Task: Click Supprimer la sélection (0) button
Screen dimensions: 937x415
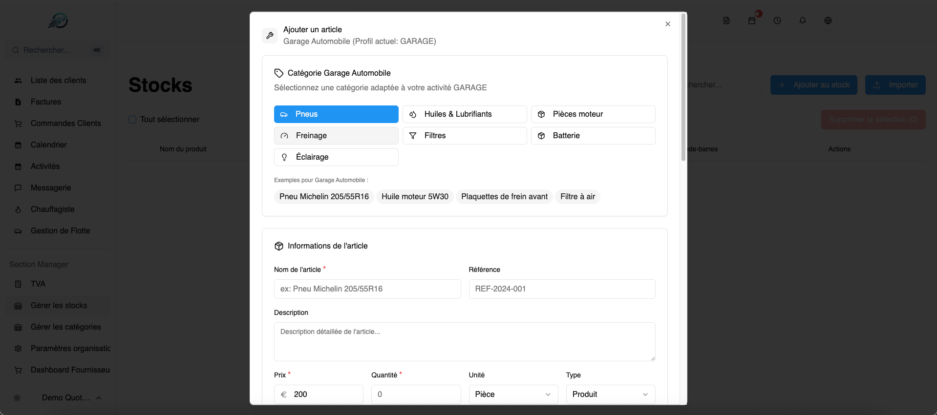Action: point(873,120)
